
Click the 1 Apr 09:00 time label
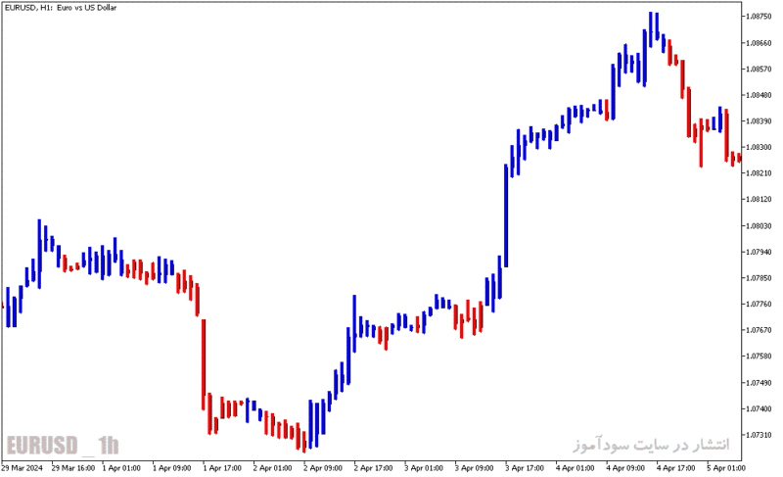[x=172, y=468]
